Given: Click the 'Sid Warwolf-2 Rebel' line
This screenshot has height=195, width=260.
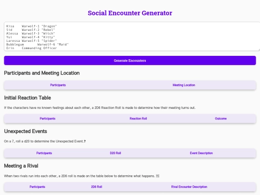Looking at the screenshot, I should (30, 30).
